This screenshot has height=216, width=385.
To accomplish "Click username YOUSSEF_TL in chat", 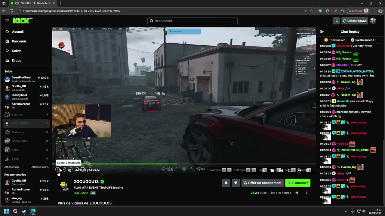I will pyautogui.click(x=345, y=65).
